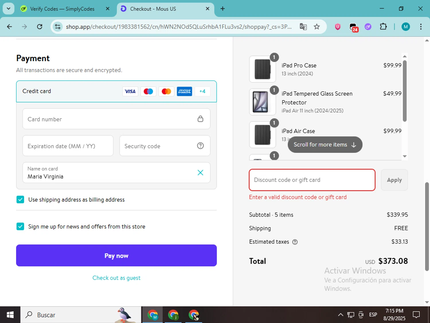Image resolution: width=430 pixels, height=323 pixels.
Task: Click the ESP language indicator
Action: tap(373, 315)
